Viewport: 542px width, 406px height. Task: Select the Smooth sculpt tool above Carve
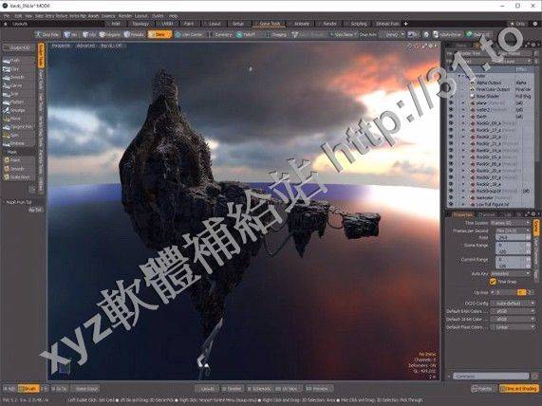tap(18, 77)
